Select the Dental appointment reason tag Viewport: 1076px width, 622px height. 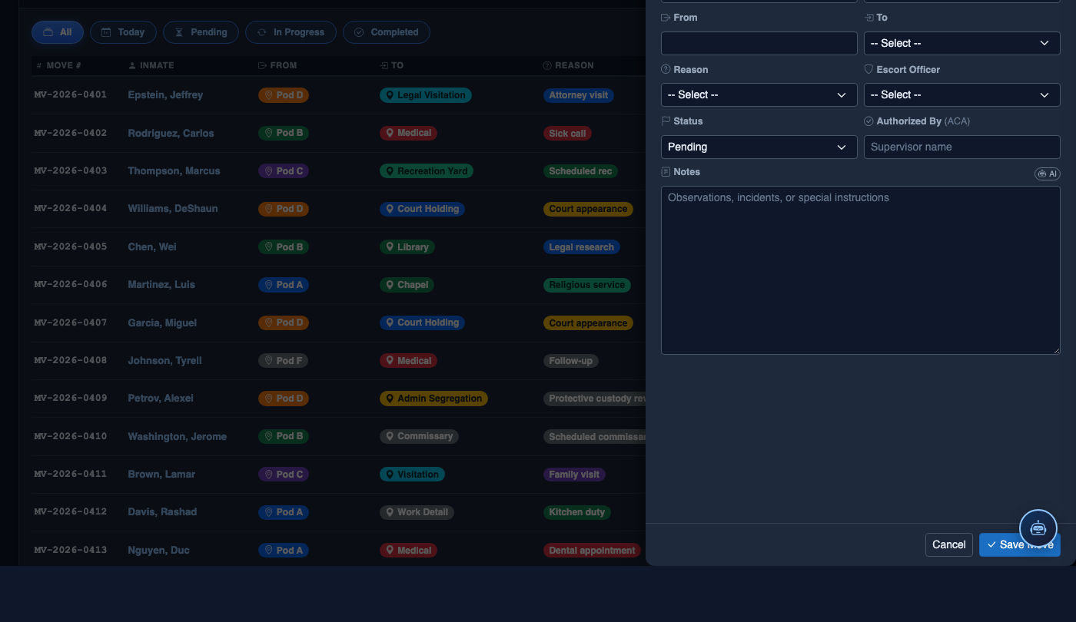tap(592, 551)
